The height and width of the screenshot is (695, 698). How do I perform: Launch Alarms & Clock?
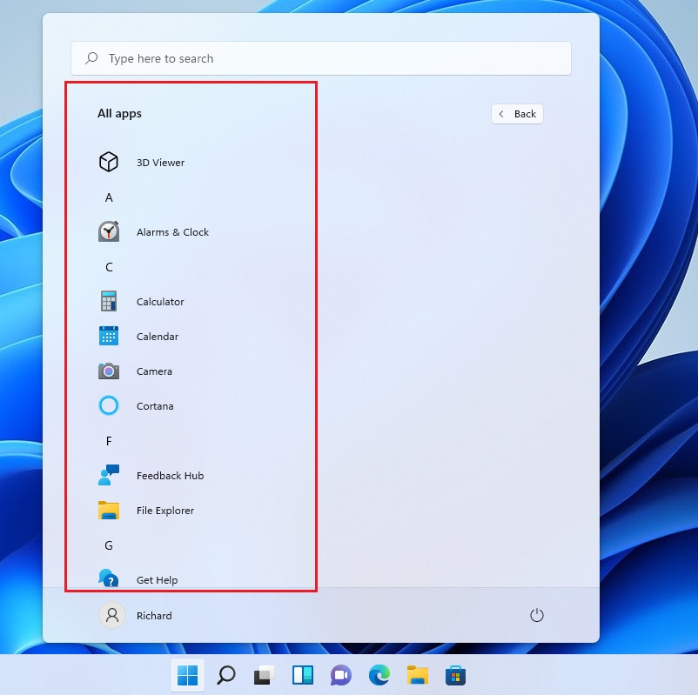[x=172, y=231]
